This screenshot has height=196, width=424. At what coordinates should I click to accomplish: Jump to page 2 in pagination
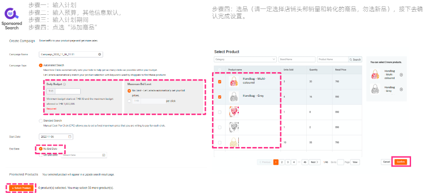[x=282, y=162]
